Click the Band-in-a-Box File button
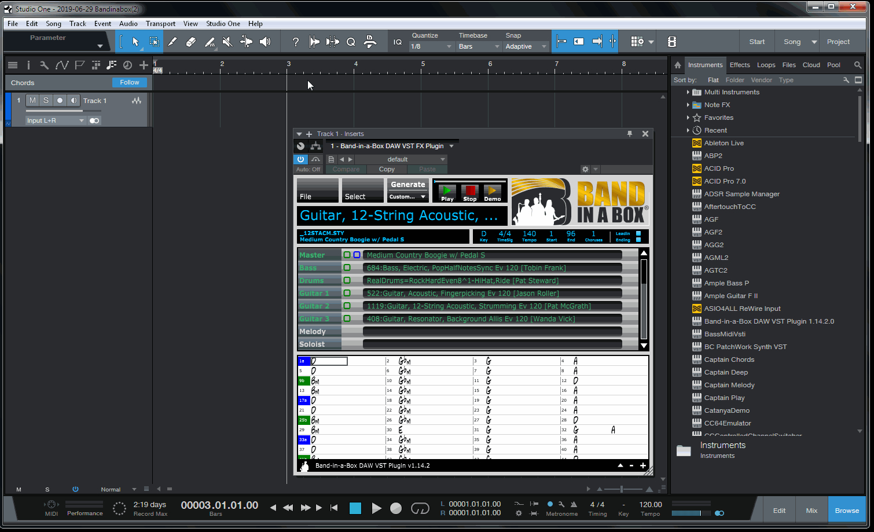 tap(318, 190)
